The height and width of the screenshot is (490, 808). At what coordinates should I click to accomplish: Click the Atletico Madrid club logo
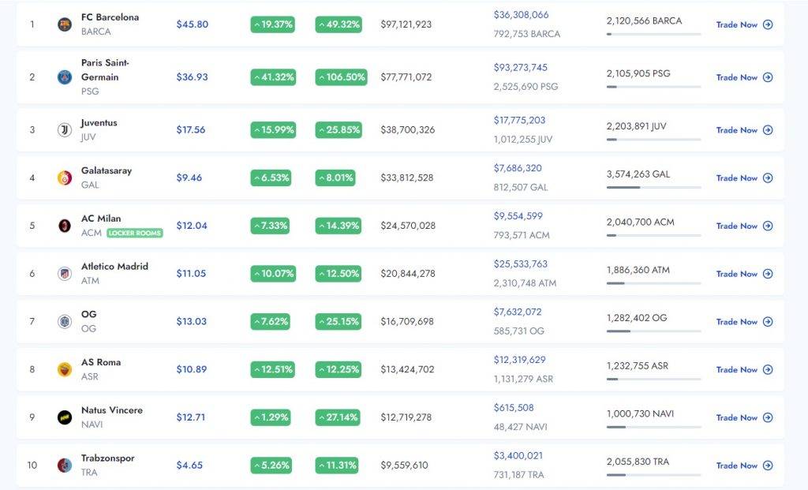click(x=65, y=274)
